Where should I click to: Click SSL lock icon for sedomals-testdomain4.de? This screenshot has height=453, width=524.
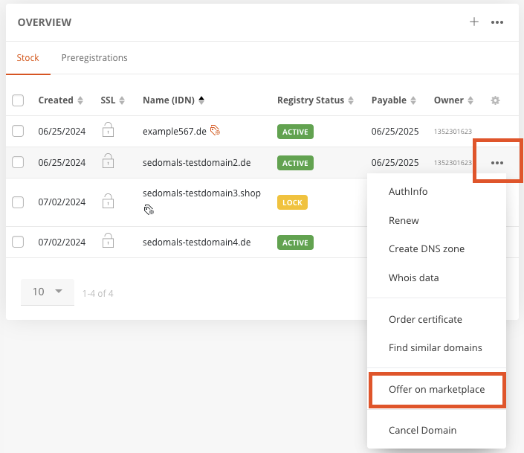[x=108, y=240]
